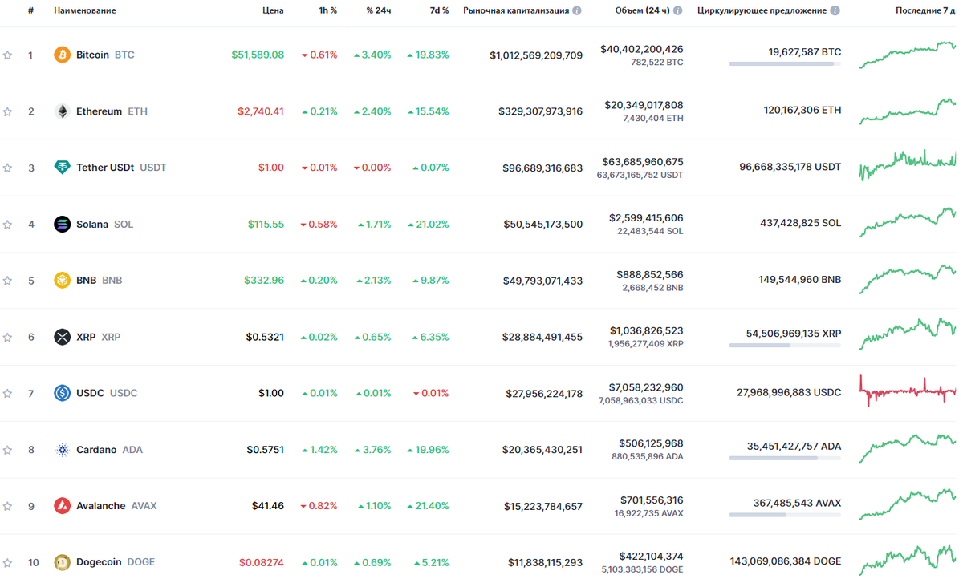Viewport: 963px width, 587px height.
Task: Click the Avalanche coin logo icon
Action: pos(62,506)
